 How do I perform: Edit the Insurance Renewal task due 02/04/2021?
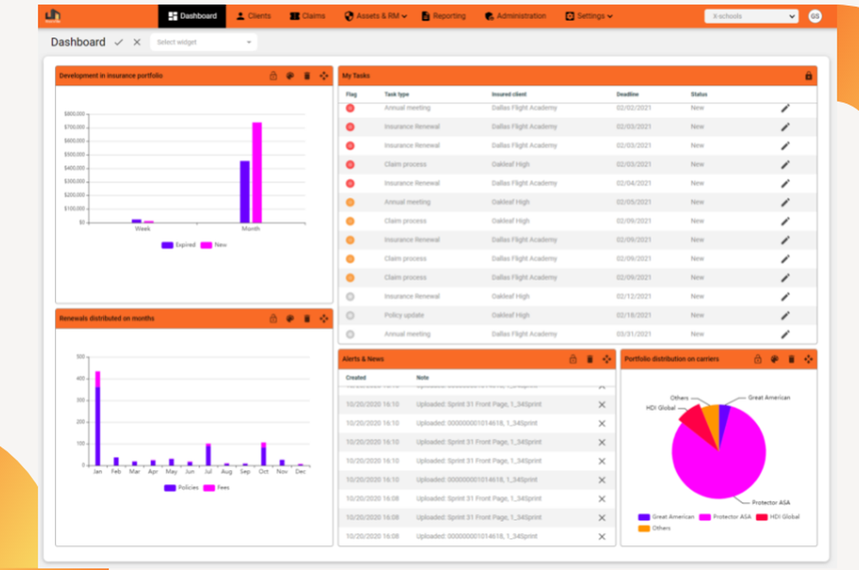coord(785,183)
